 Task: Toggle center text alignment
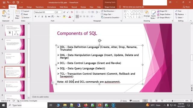coord(81,16)
